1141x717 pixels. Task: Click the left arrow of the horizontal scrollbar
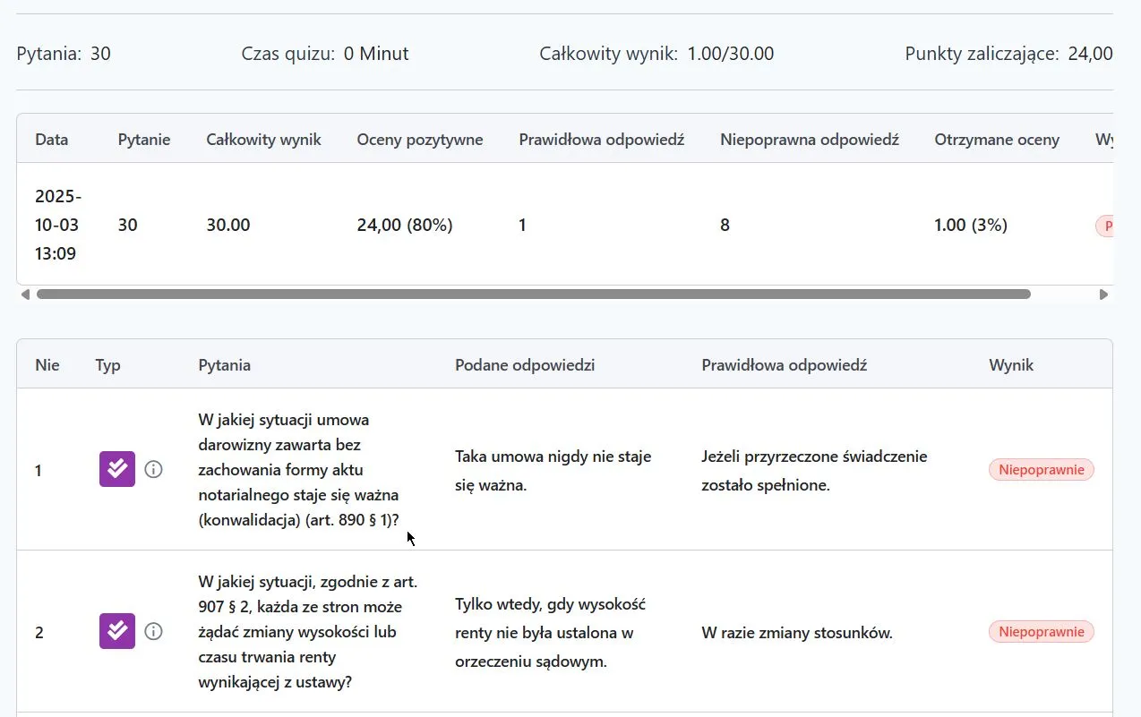point(25,294)
